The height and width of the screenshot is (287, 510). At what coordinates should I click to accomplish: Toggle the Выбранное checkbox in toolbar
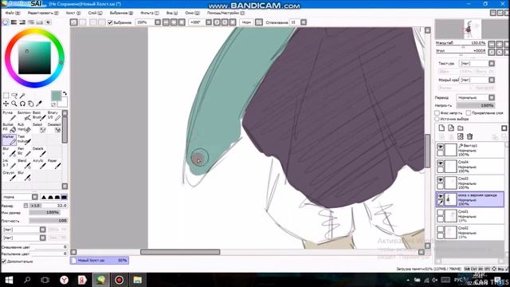(110, 22)
